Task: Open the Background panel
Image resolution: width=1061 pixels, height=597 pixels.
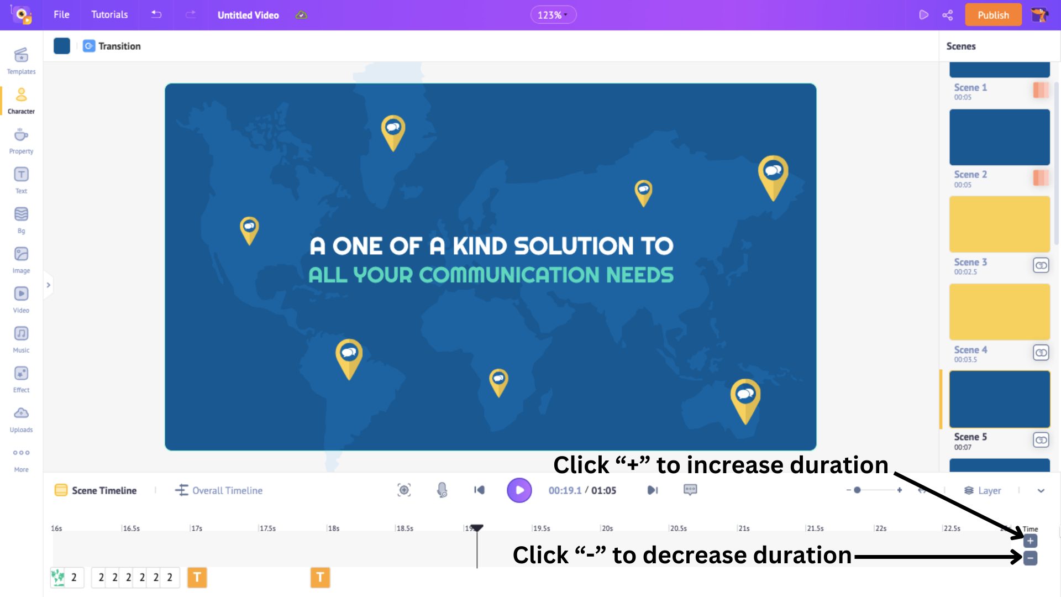Action: [20, 219]
